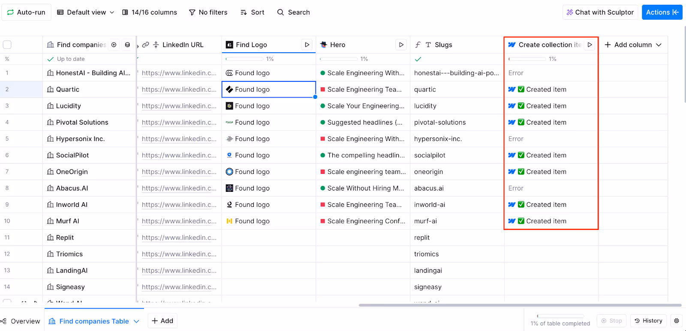Click Quartic Hero red status square
The height and width of the screenshot is (331, 686).
(x=323, y=89)
